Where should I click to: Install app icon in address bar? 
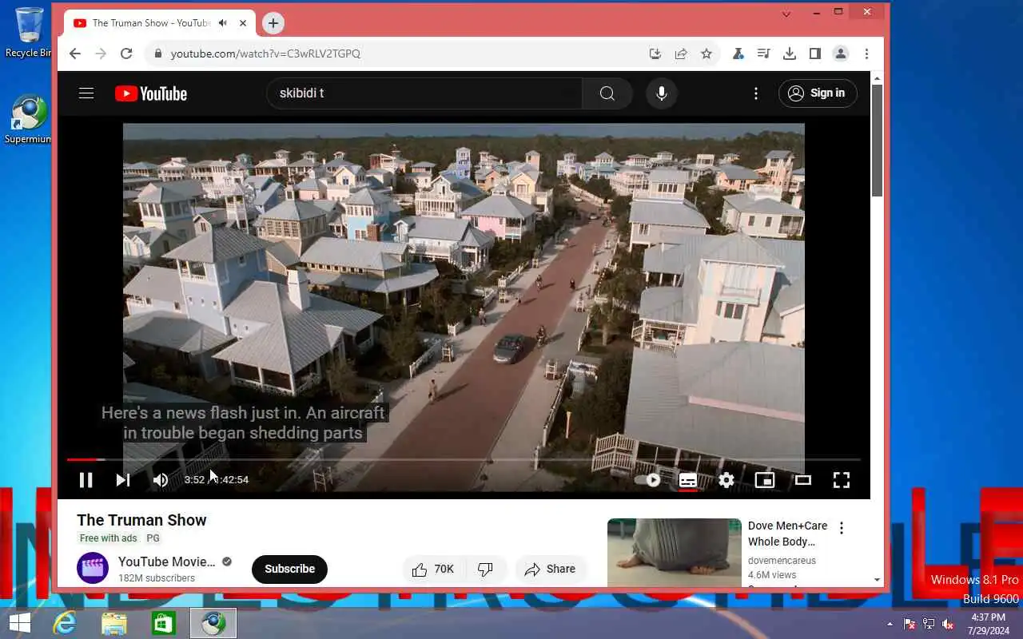click(x=655, y=54)
